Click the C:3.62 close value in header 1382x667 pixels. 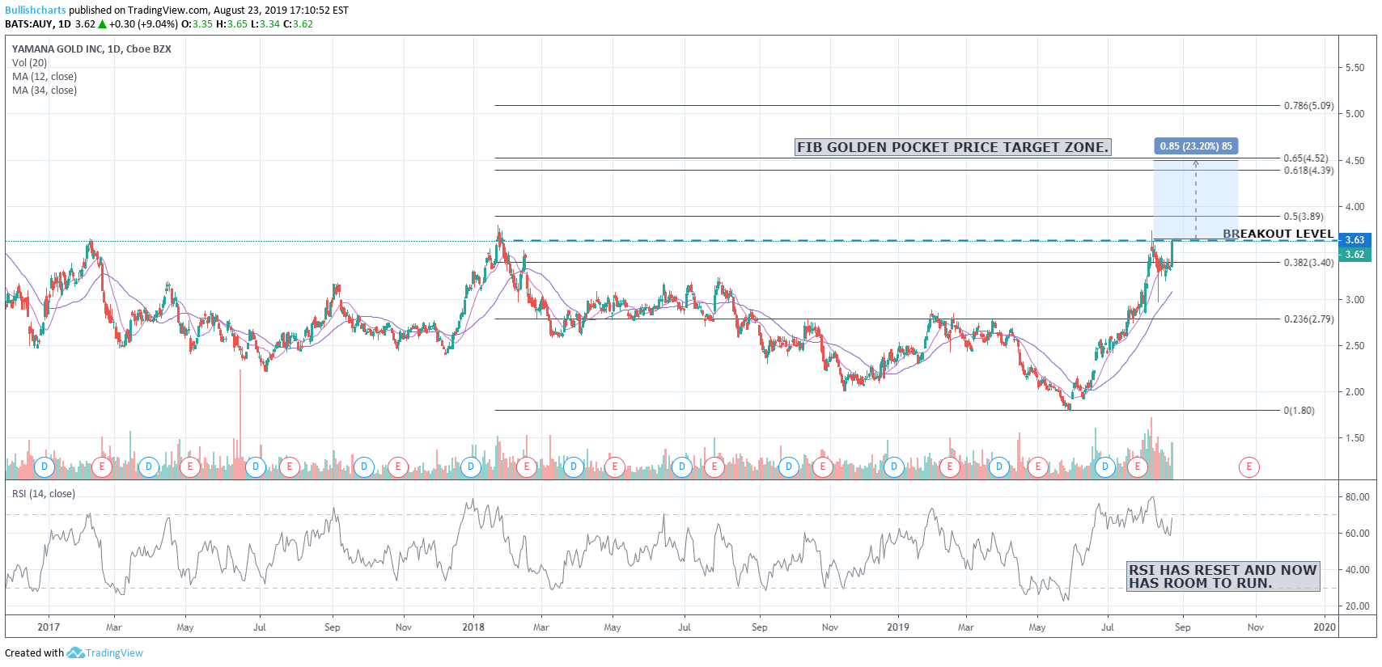tap(298, 24)
